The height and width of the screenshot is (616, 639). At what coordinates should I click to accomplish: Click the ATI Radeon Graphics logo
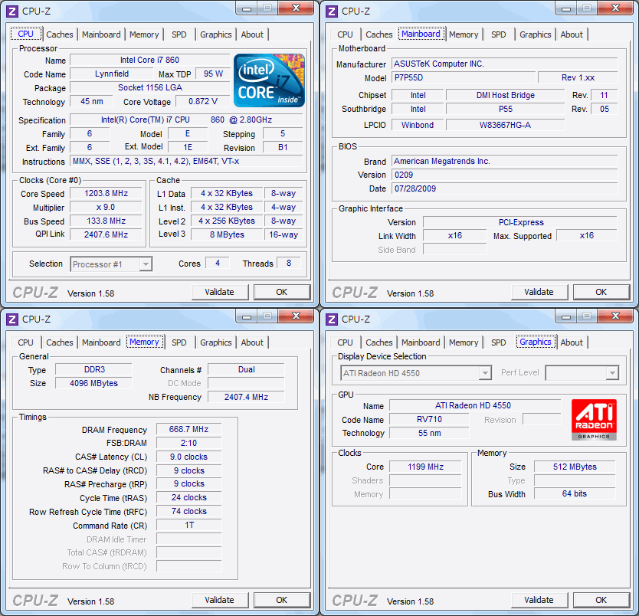point(594,420)
